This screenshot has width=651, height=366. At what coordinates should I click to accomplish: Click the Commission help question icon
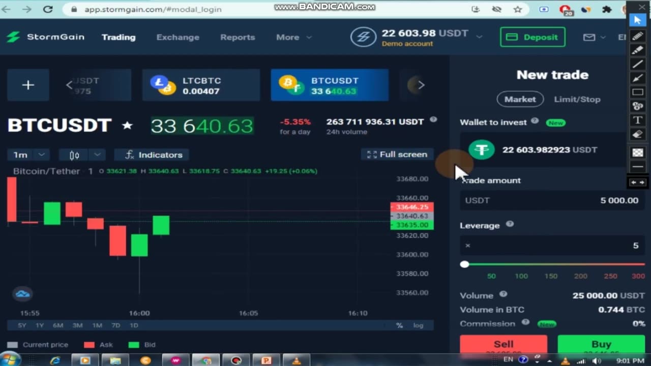(x=525, y=322)
